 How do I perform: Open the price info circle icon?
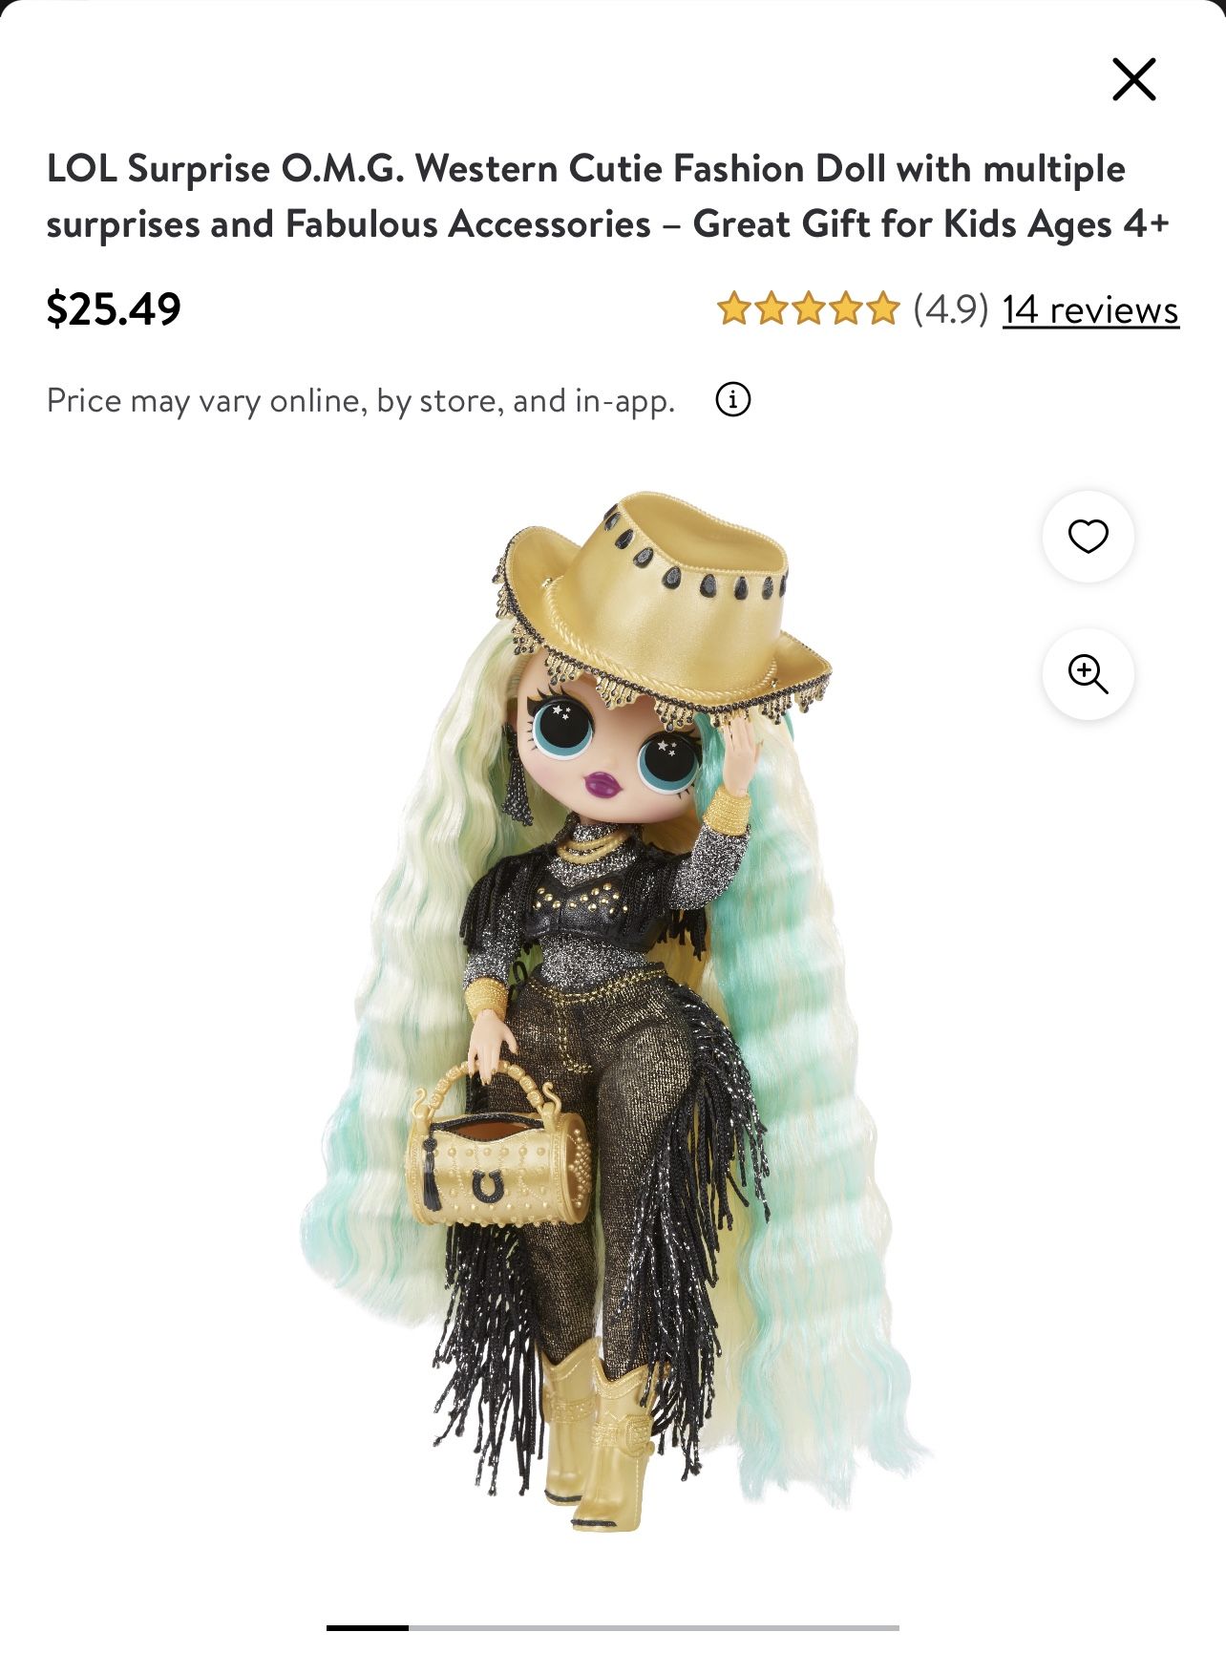tap(732, 399)
